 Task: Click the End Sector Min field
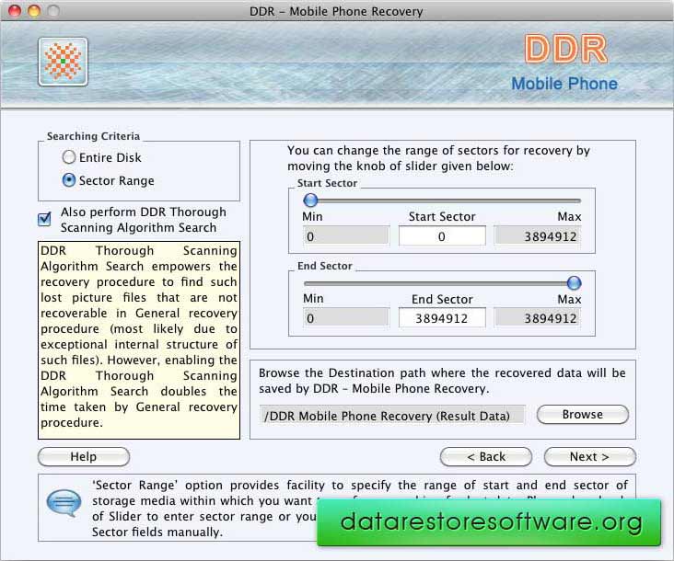pyautogui.click(x=346, y=318)
